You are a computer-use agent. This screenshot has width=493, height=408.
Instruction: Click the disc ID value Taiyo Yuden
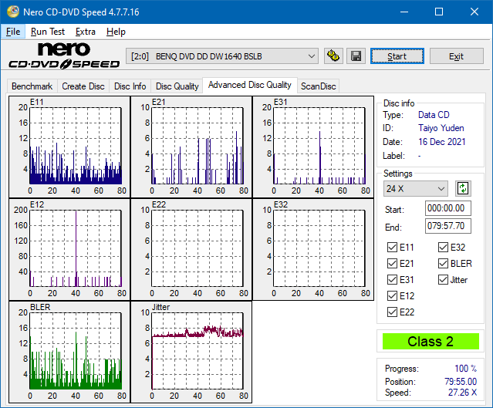click(x=441, y=128)
